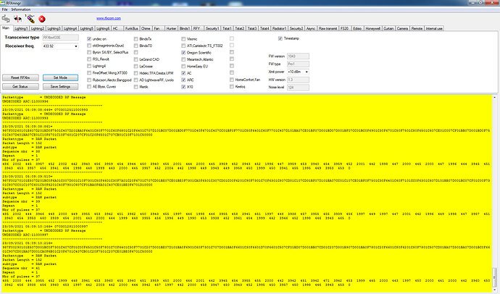Image resolution: width=500 pixels, height=294 pixels.
Task: Switch to the Lighting5 tab
Action: (x=86, y=28)
